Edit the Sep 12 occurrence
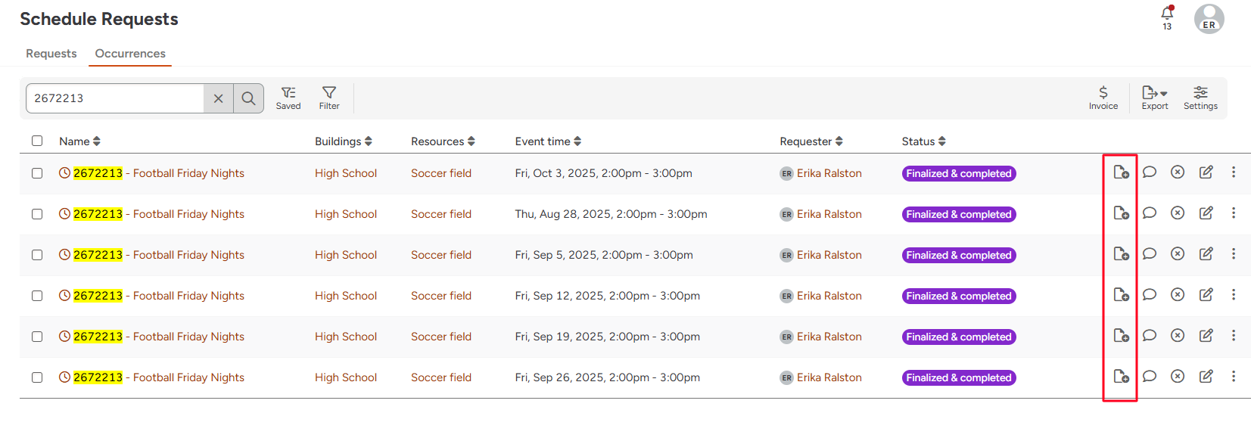This screenshot has width=1251, height=444. pos(1206,295)
